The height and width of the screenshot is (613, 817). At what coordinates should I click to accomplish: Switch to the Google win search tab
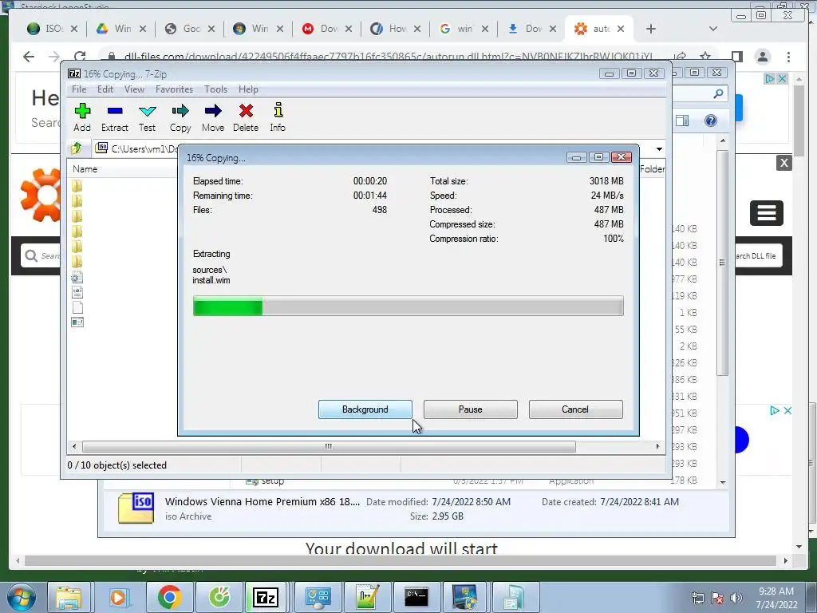[x=464, y=29]
